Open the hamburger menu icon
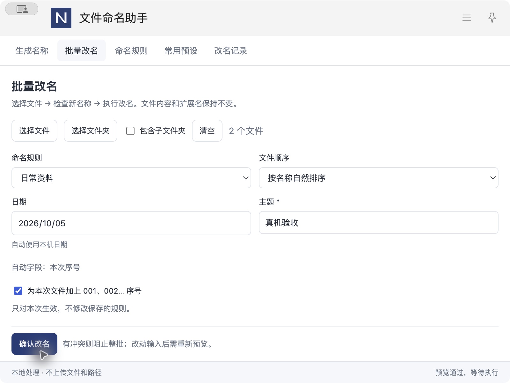The image size is (510, 383). [467, 18]
